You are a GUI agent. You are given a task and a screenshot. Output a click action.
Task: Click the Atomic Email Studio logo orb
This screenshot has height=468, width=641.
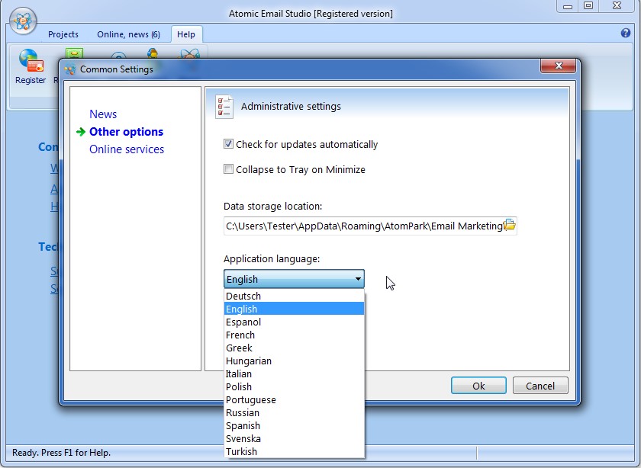[x=22, y=21]
